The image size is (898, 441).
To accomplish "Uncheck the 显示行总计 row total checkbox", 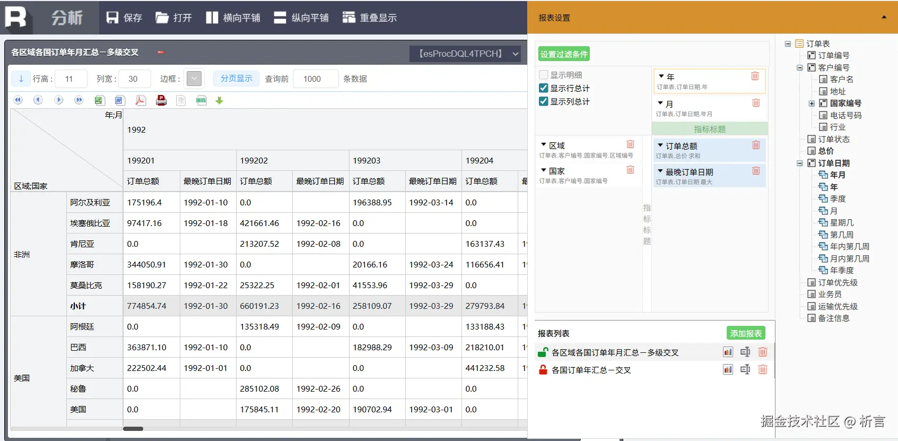I will pos(544,88).
